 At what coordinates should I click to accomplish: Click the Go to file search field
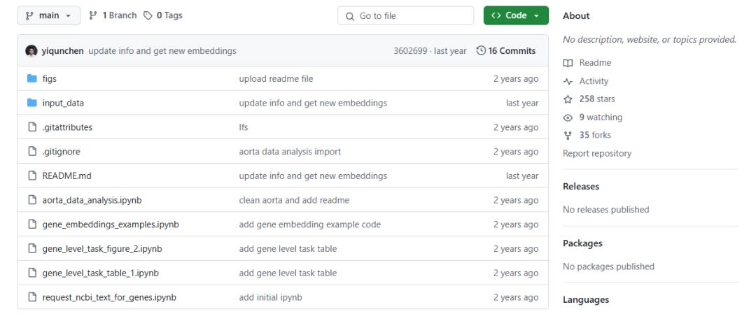pyautogui.click(x=406, y=15)
